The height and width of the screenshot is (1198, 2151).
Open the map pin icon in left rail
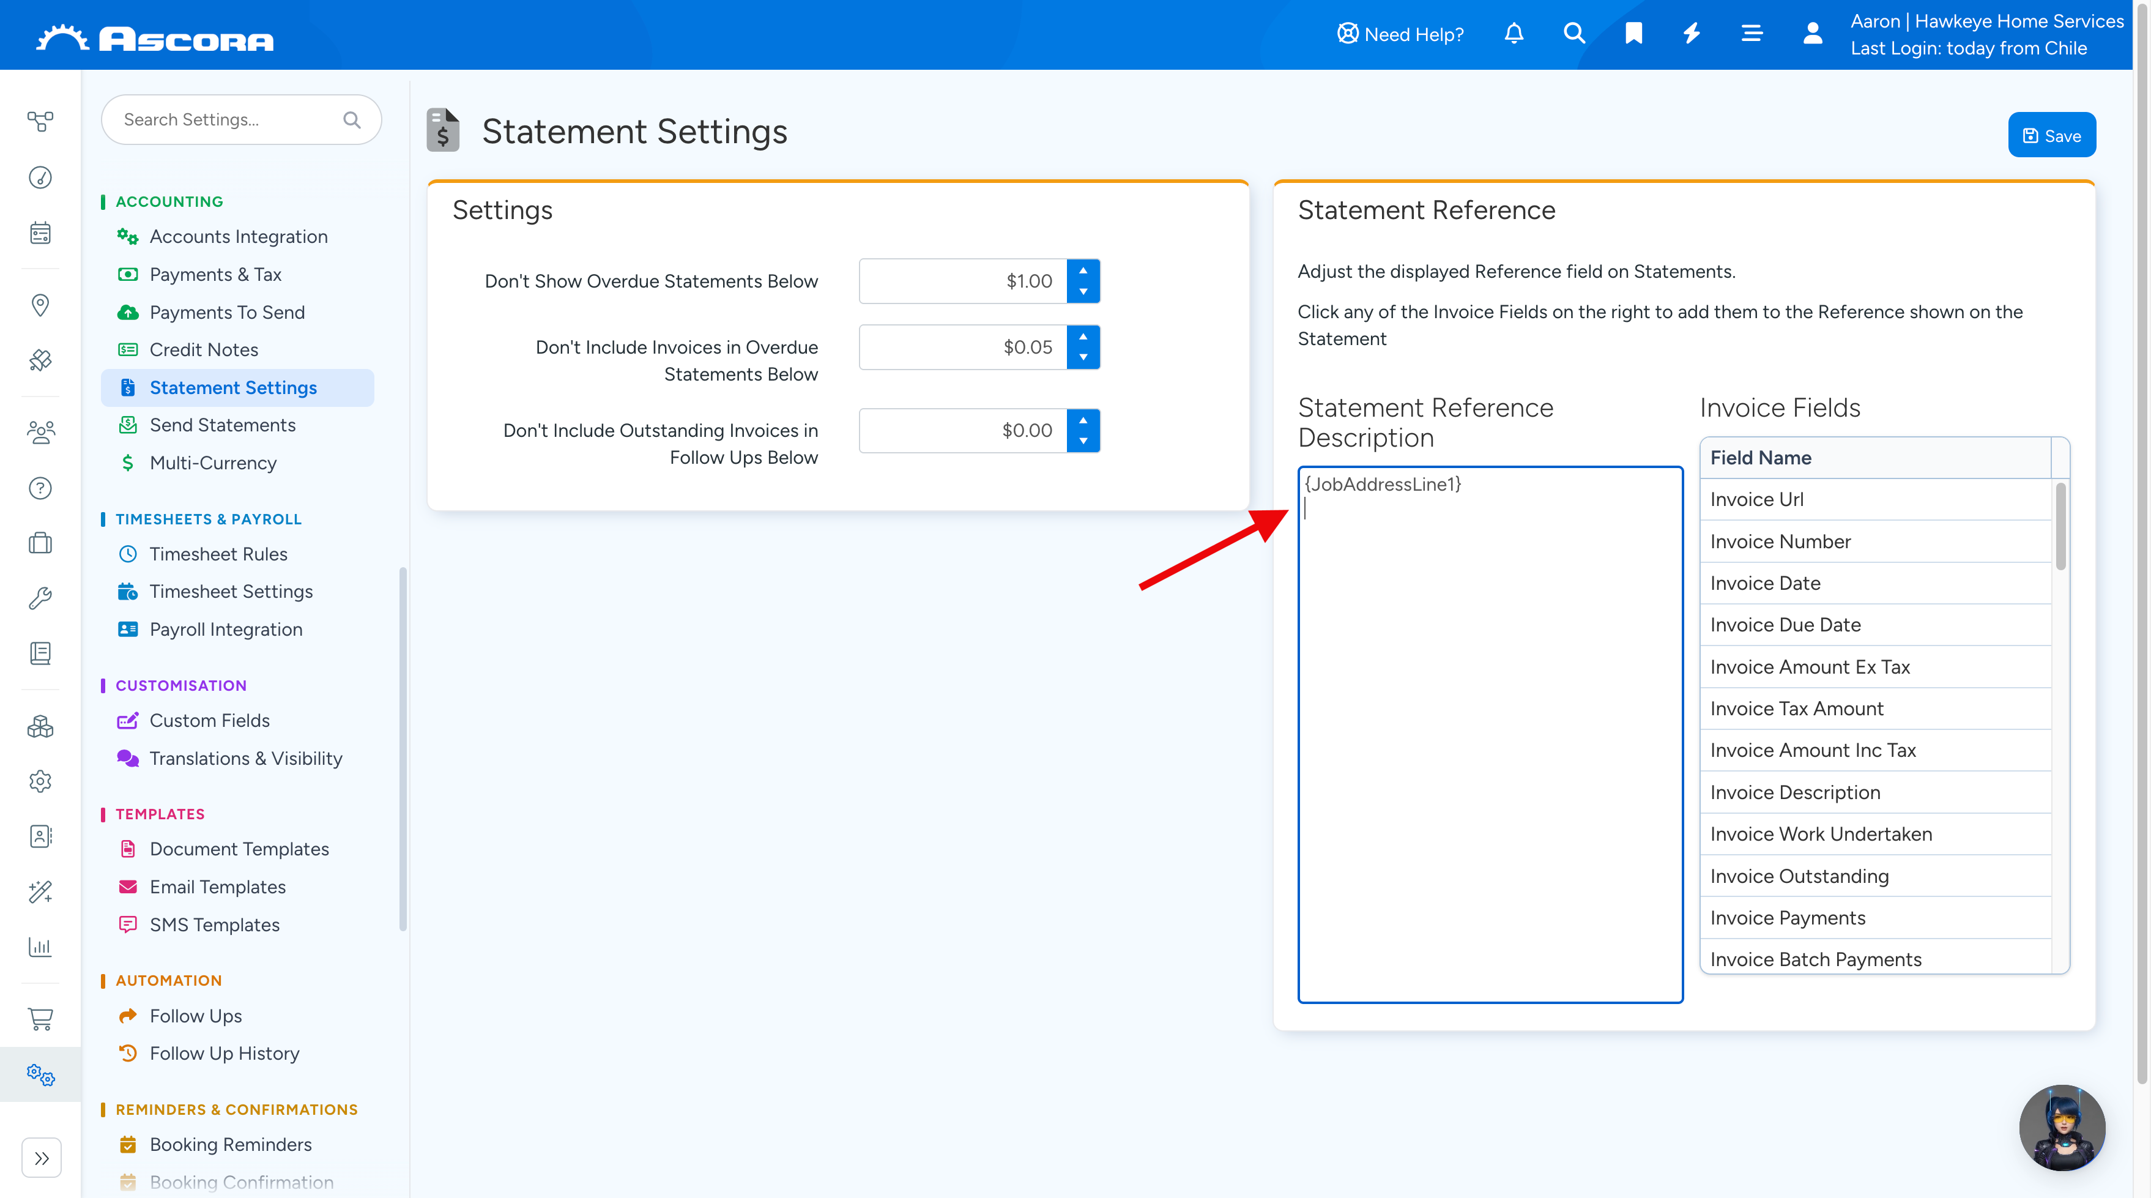[40, 305]
